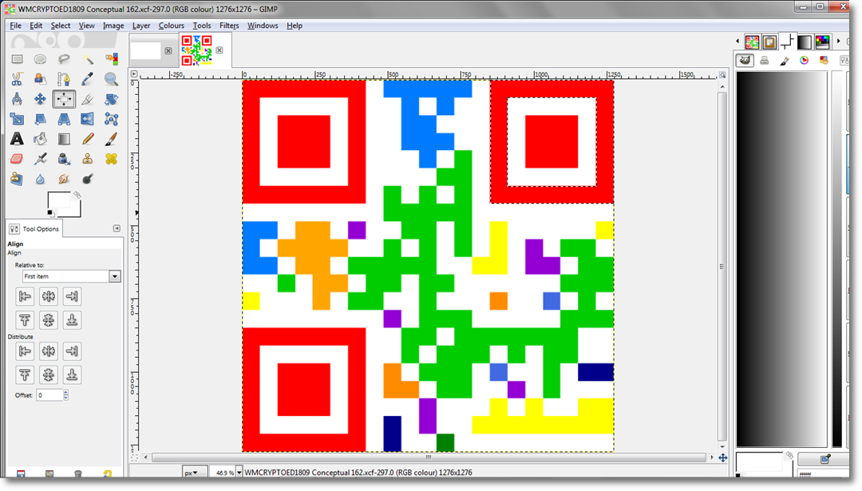Open the image menu at ruler origin

(134, 74)
